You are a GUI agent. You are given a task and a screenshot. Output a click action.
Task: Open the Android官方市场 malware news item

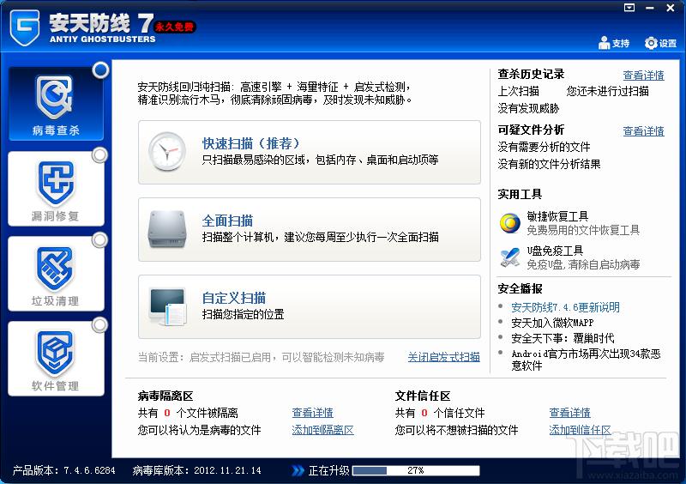point(586,360)
